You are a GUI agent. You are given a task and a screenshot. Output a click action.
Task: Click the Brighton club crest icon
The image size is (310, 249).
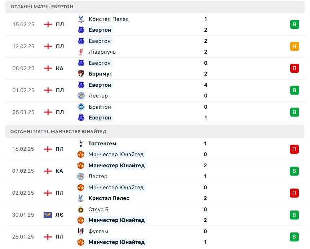[x=81, y=107]
